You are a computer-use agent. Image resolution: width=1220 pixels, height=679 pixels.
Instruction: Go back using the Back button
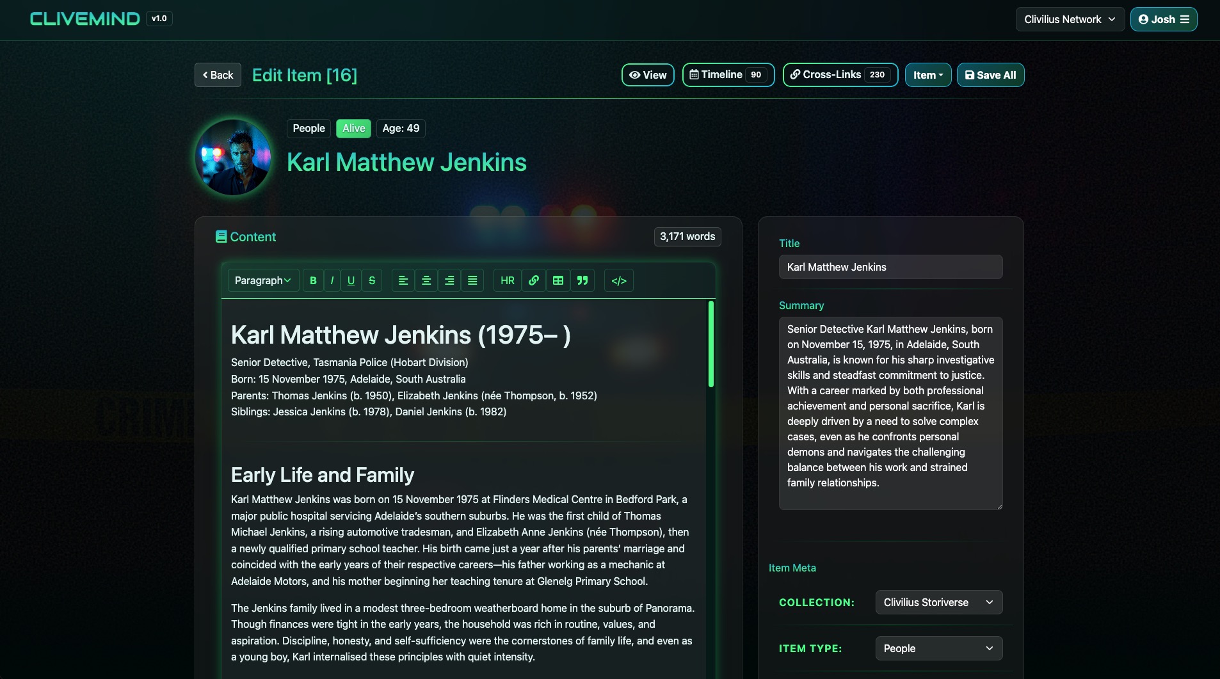218,75
